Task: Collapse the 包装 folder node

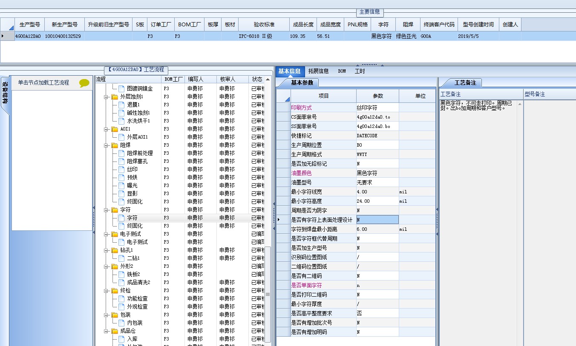Action: point(106,315)
